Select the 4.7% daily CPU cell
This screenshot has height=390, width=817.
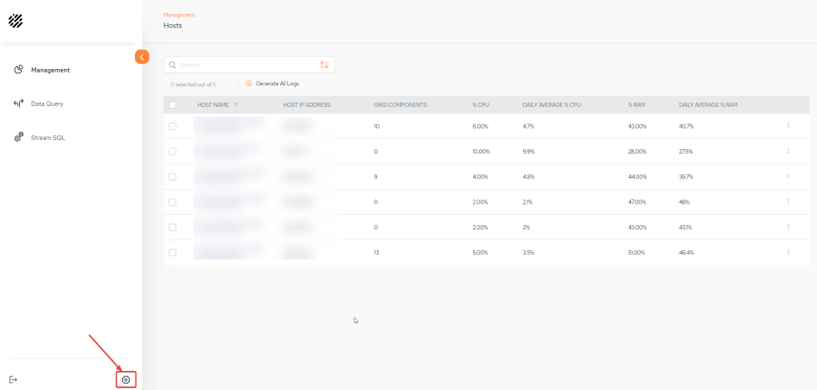click(x=528, y=126)
